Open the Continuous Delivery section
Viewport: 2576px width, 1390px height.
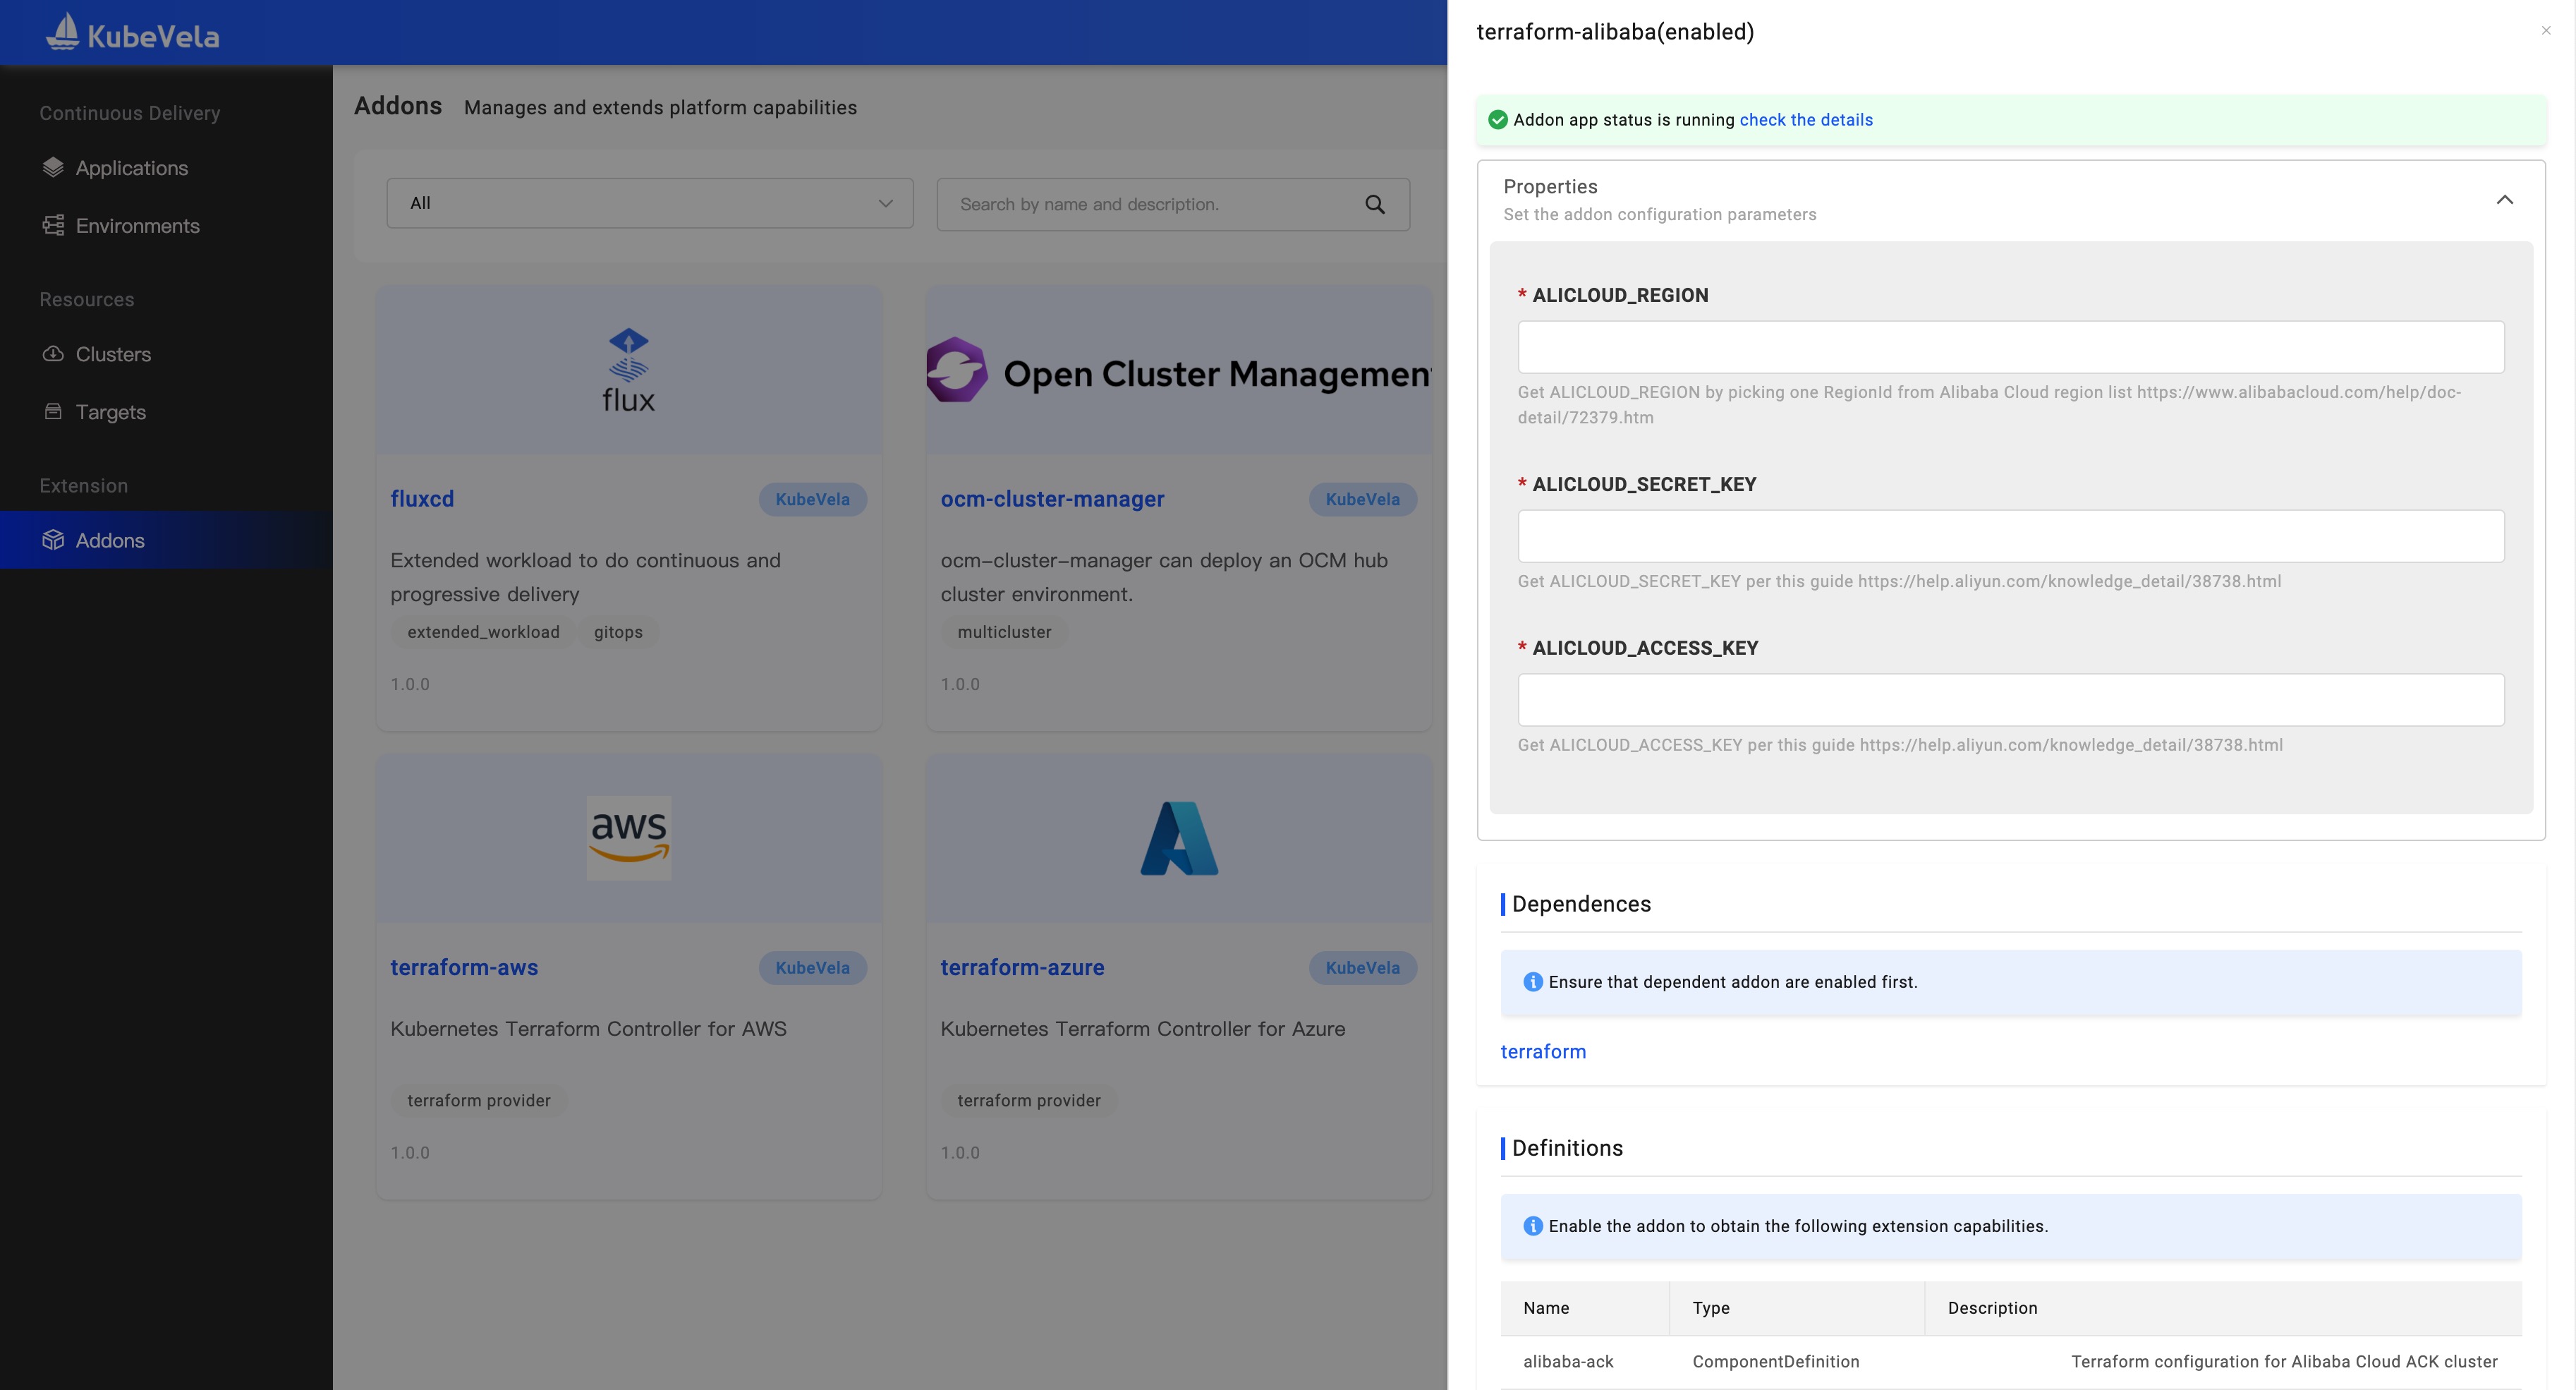[128, 113]
